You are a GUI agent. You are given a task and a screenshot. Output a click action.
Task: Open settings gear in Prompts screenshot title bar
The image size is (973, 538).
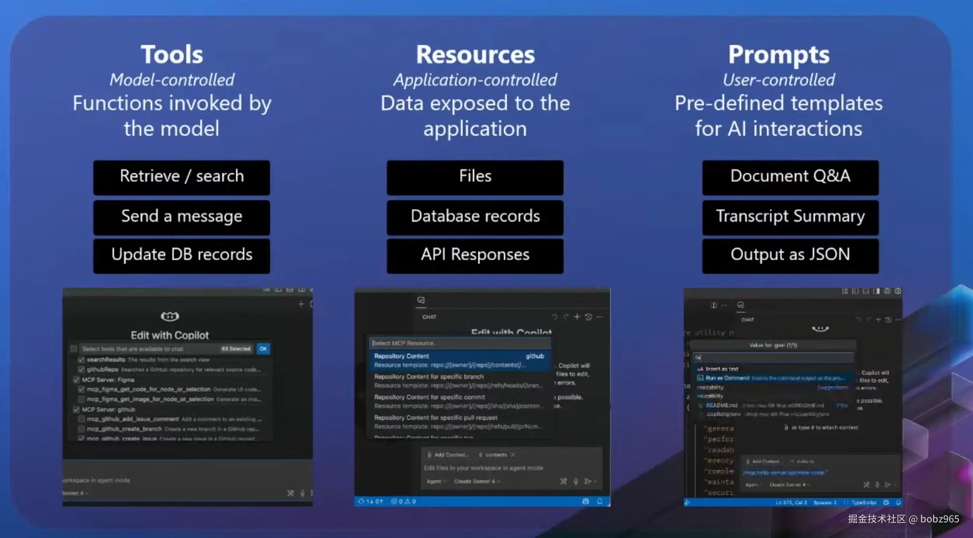point(898,291)
